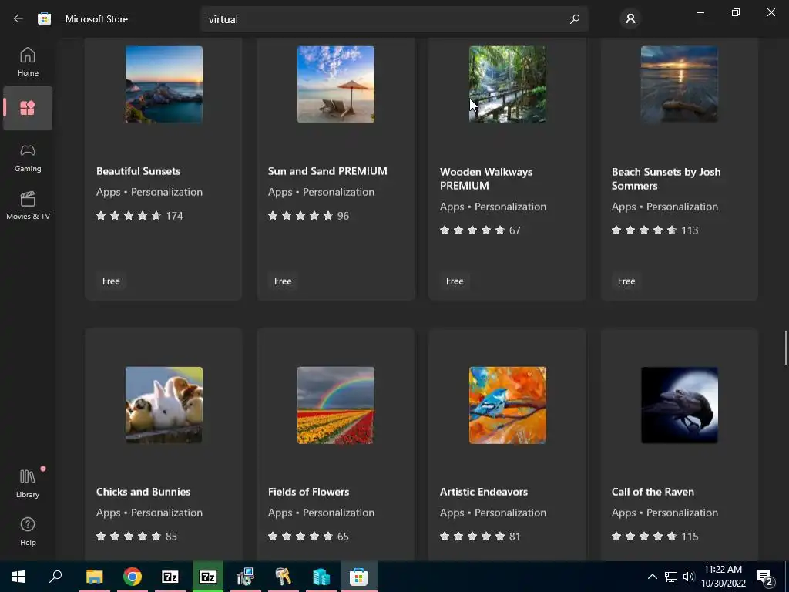The image size is (789, 592).
Task: Click the 96 ratings on Sun and Sand
Action: click(x=308, y=216)
